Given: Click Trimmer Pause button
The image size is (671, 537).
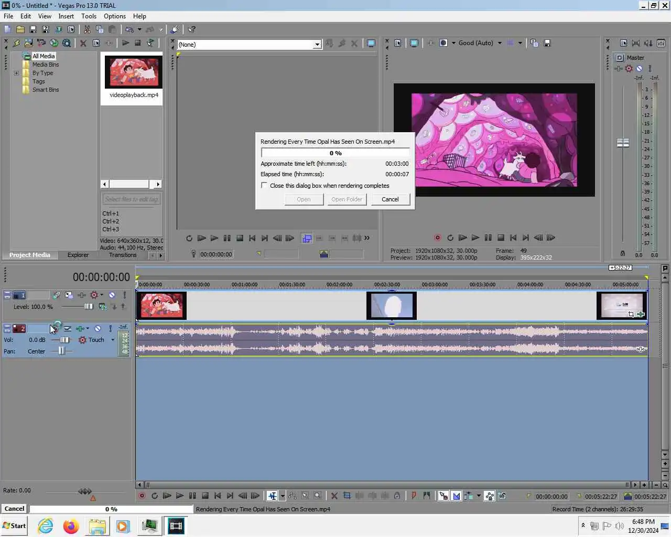Looking at the screenshot, I should pos(227,238).
